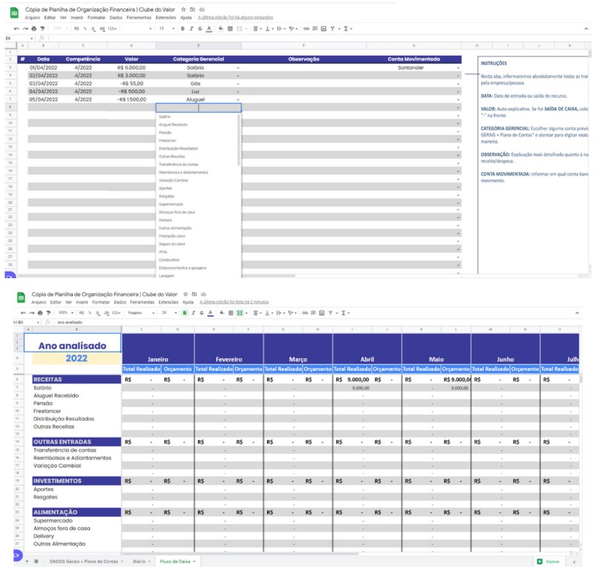Open the category dropdown arrow for the Gás row
Viewport: 597px width, 569px height.
(238, 84)
